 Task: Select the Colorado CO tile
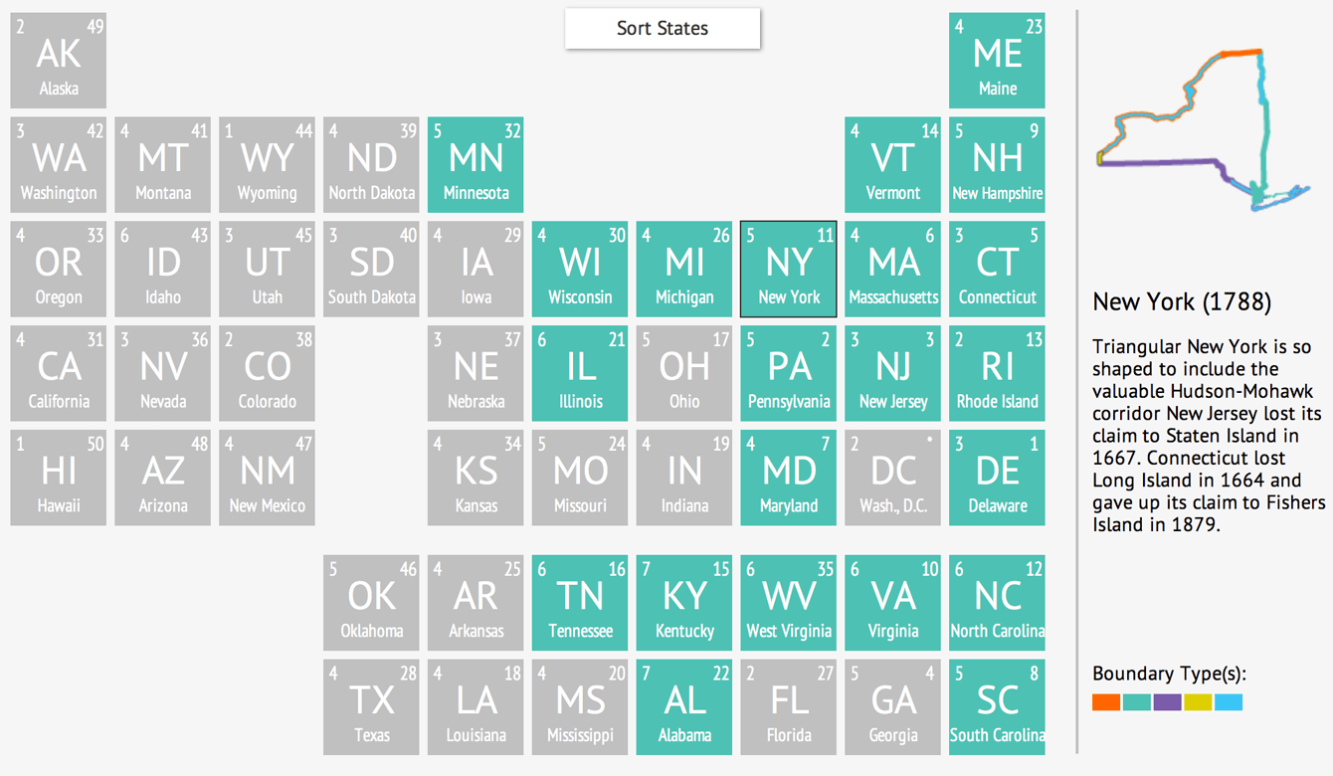click(x=268, y=373)
